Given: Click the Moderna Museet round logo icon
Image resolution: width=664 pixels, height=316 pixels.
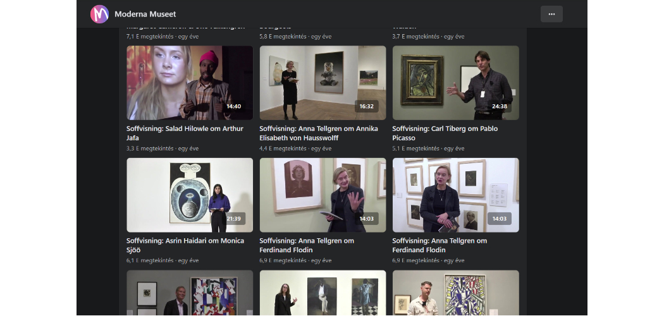Looking at the screenshot, I should [x=99, y=14].
